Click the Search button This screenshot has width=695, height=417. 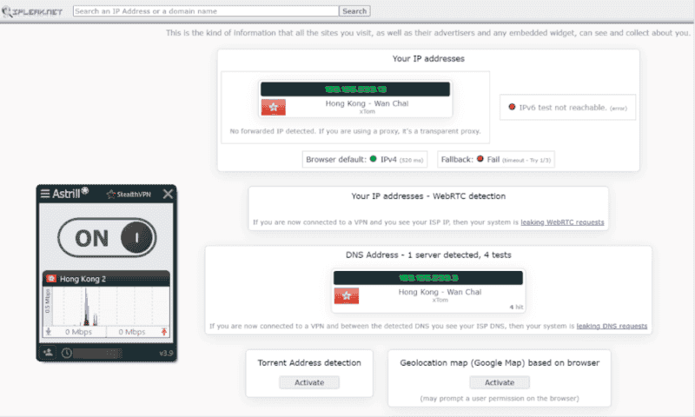[354, 11]
